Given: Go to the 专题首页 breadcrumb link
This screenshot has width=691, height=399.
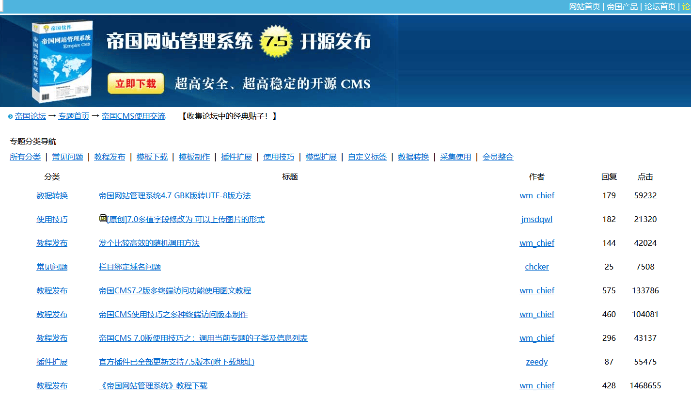Looking at the screenshot, I should point(74,116).
